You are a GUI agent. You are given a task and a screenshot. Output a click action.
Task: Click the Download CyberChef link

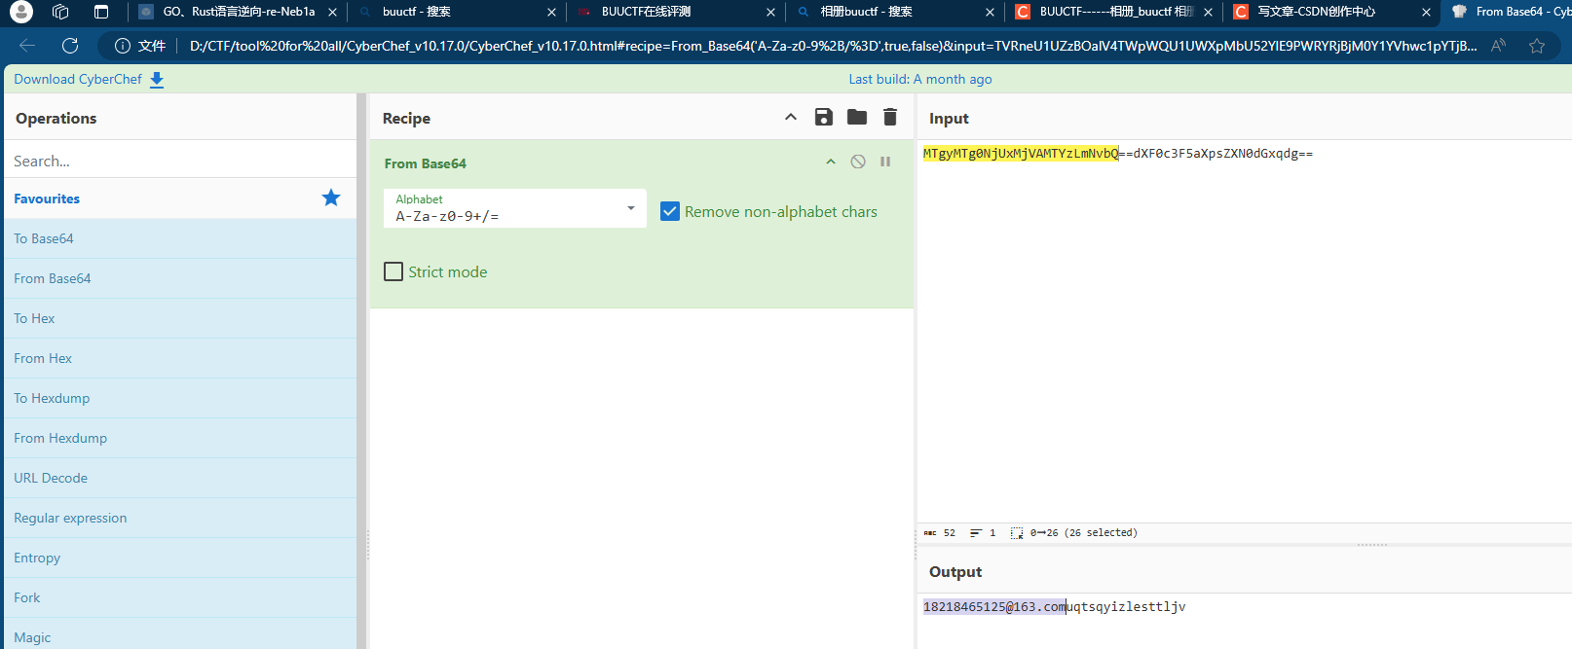point(78,79)
